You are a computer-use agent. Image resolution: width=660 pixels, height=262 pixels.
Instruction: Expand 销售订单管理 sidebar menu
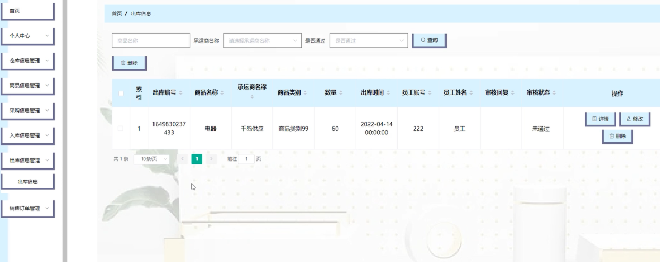pyautogui.click(x=28, y=208)
